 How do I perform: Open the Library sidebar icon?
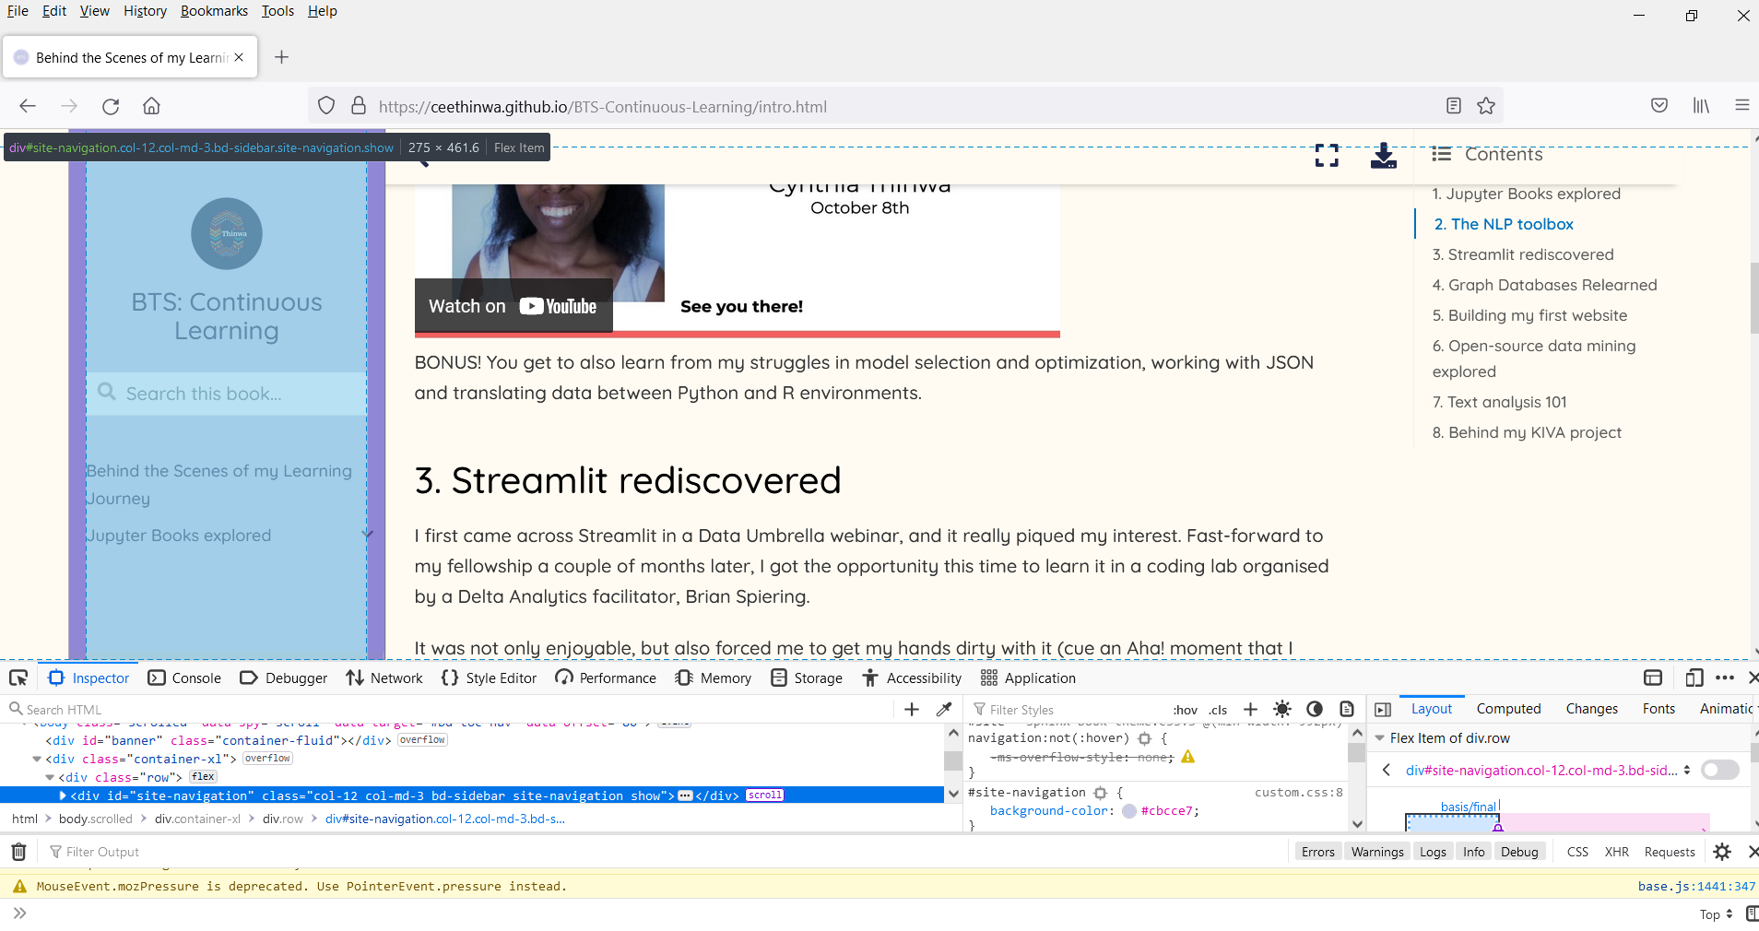(x=1701, y=106)
